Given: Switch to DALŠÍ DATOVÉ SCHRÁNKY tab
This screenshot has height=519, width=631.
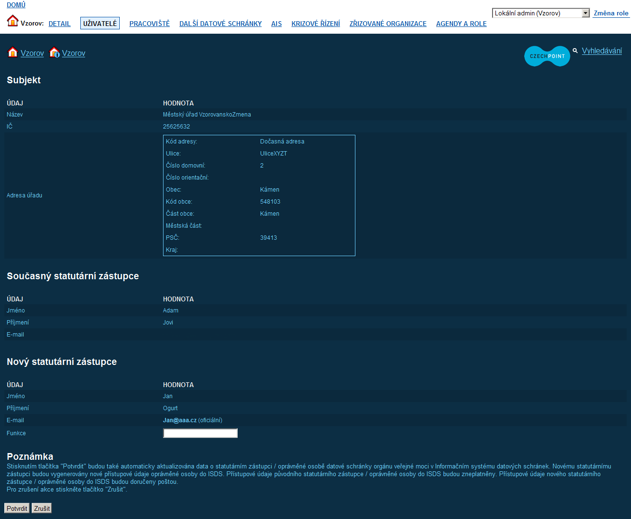Looking at the screenshot, I should [x=221, y=24].
